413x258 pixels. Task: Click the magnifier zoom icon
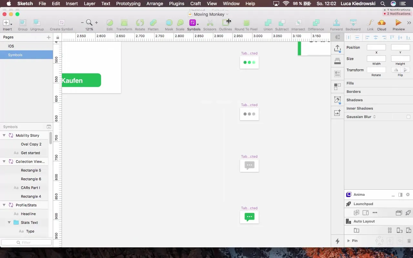[89, 23]
